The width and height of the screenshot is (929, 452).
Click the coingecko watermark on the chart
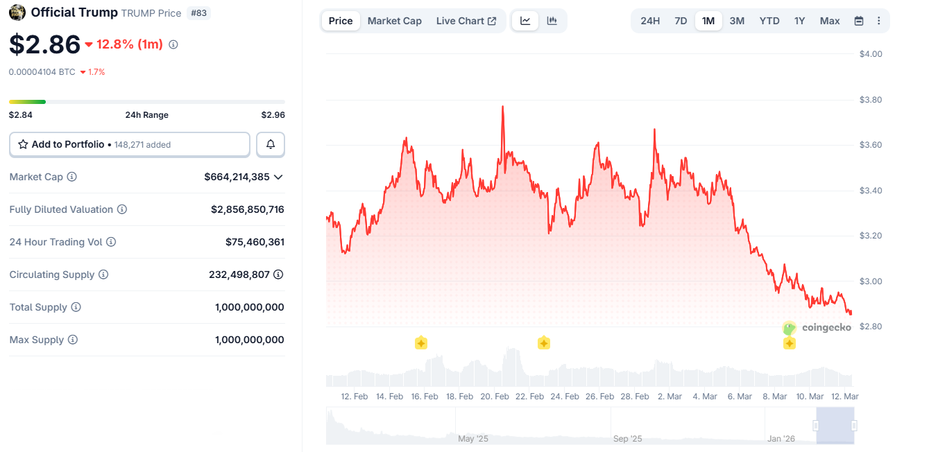click(x=819, y=327)
